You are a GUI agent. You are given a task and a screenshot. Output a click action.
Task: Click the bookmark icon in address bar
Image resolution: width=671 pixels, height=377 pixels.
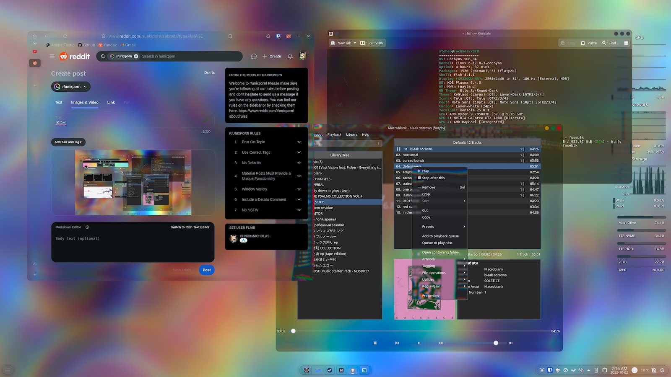click(x=230, y=36)
